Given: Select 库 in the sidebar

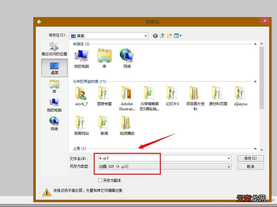Looking at the screenshot, I should tap(54, 87).
